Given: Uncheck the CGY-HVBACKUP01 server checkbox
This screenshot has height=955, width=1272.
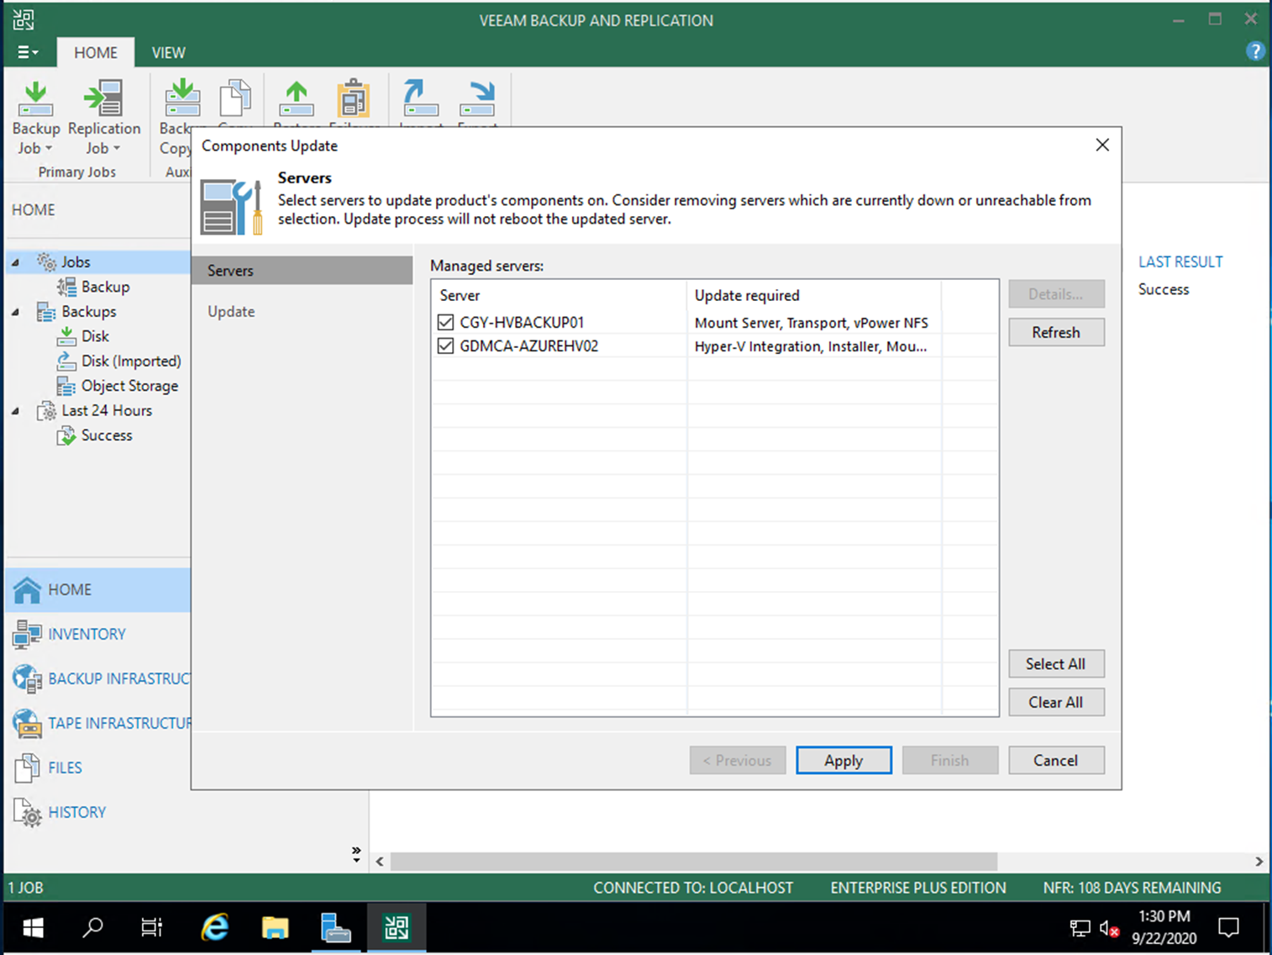Looking at the screenshot, I should [x=446, y=322].
